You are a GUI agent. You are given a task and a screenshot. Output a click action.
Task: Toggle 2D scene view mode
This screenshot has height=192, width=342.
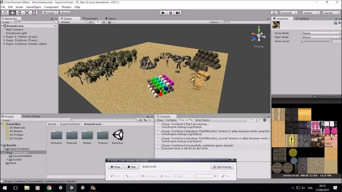[x=91, y=22]
